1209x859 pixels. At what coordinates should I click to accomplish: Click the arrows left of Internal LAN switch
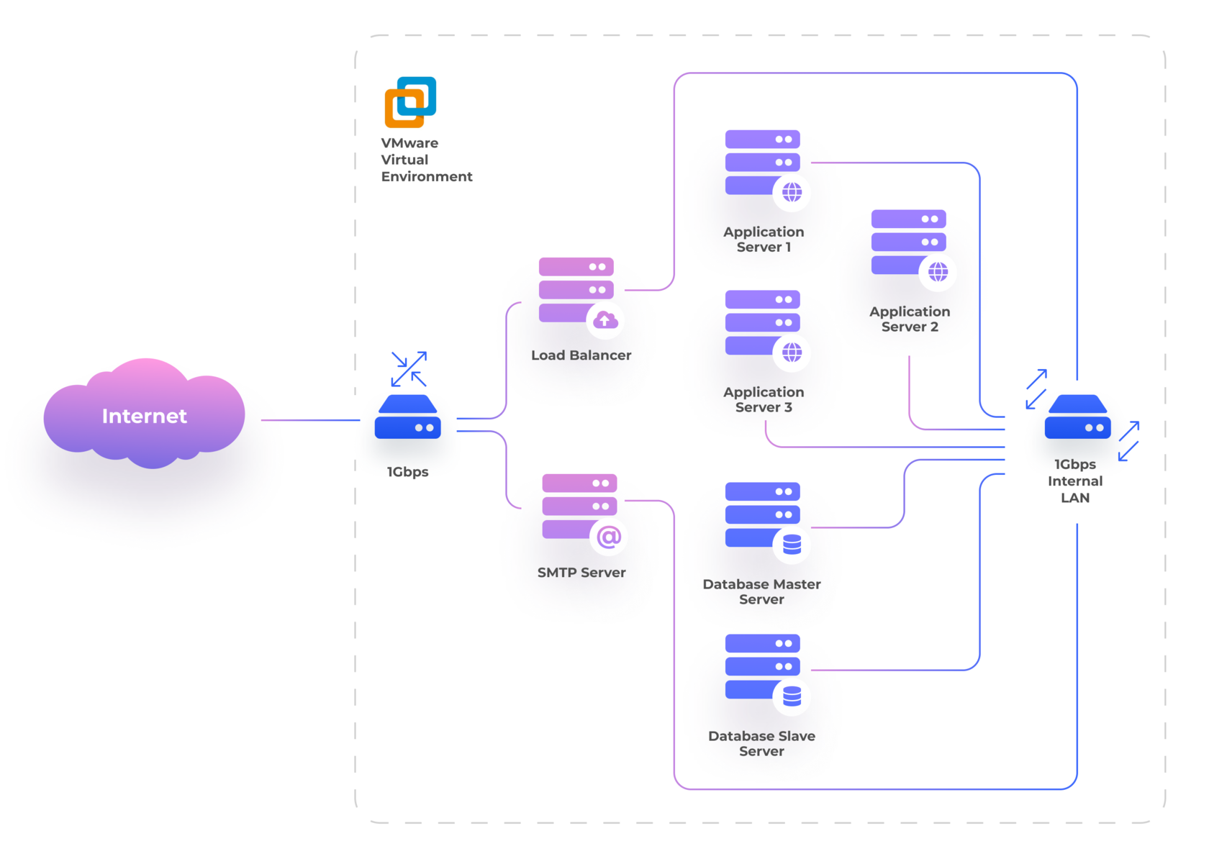click(x=1036, y=389)
